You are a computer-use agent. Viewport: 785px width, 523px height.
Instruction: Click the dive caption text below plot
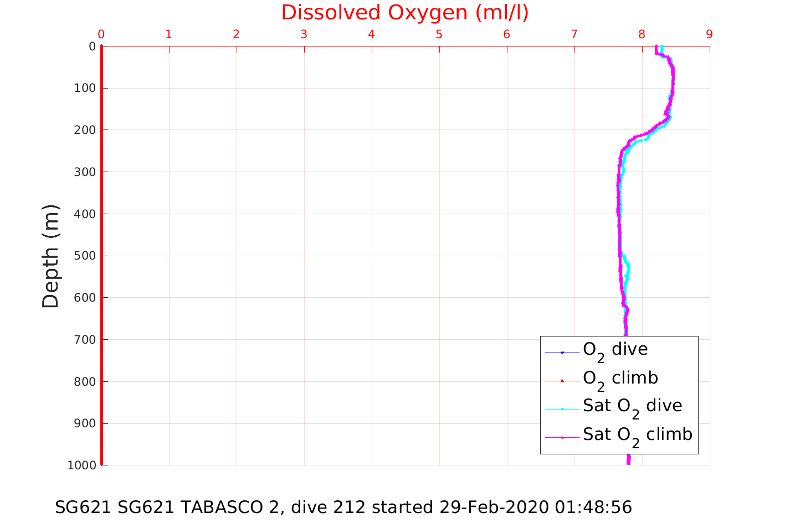(343, 507)
